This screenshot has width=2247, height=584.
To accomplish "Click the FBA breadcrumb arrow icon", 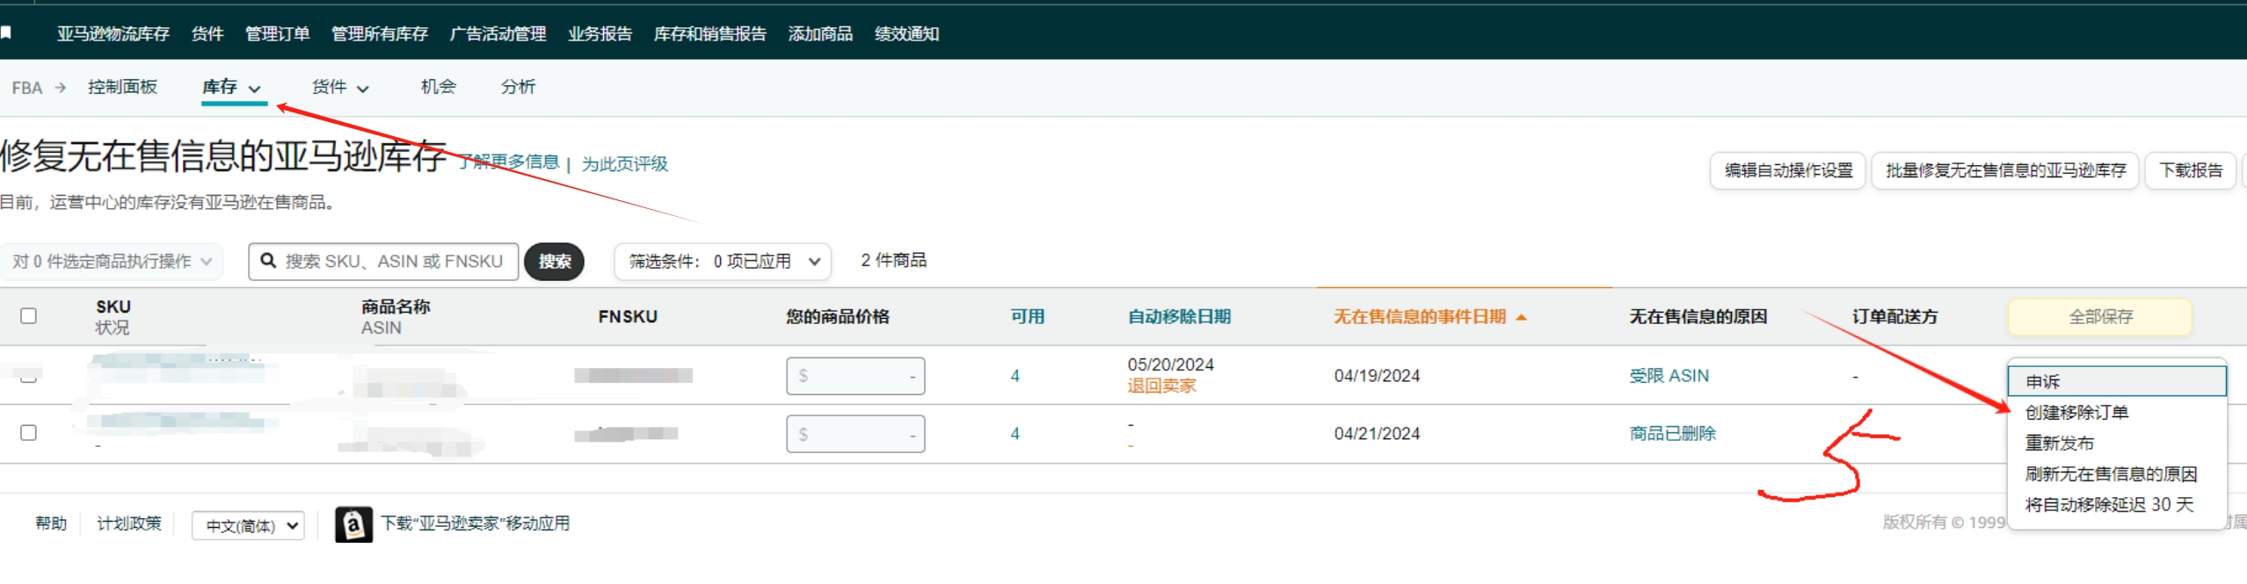I will 60,88.
